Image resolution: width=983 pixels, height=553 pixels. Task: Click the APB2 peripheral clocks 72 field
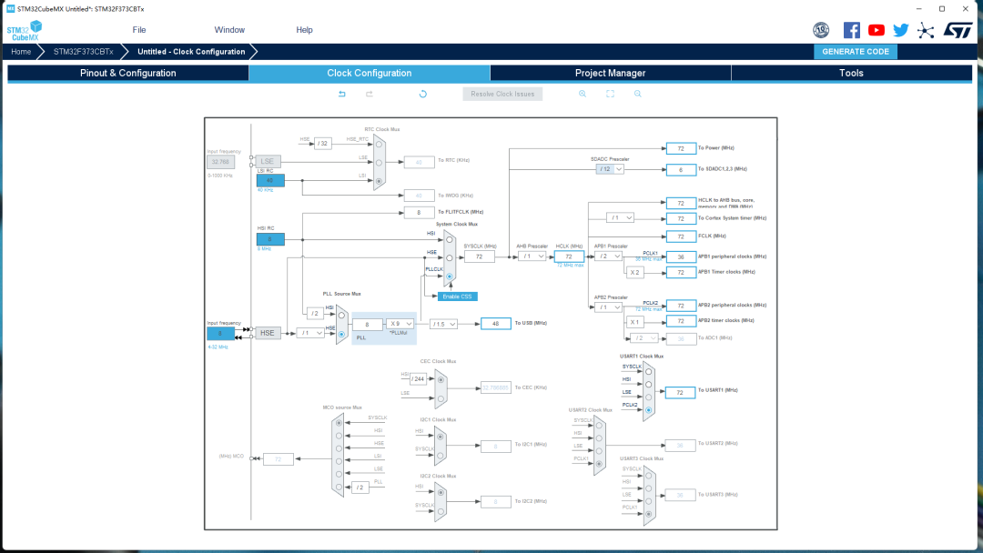pyautogui.click(x=681, y=306)
